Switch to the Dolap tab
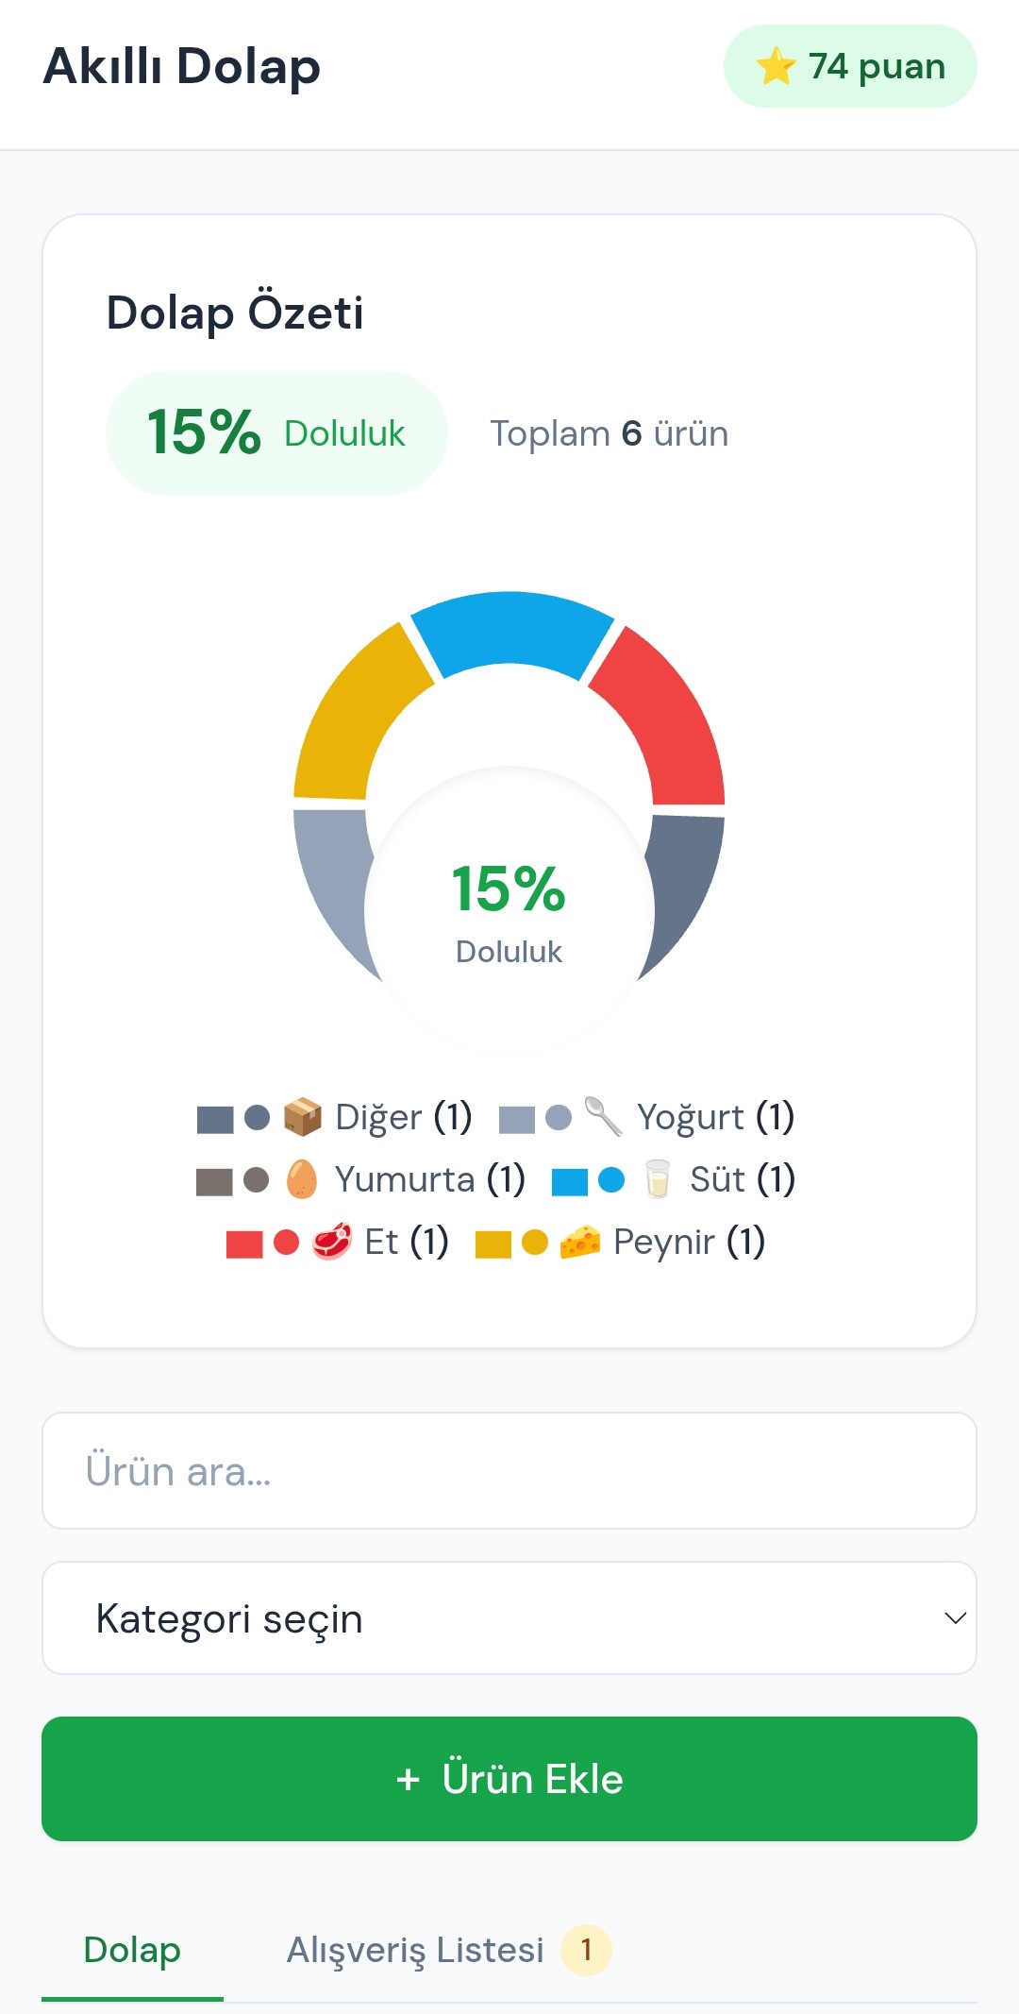Image resolution: width=1019 pixels, height=2014 pixels. tap(132, 1951)
